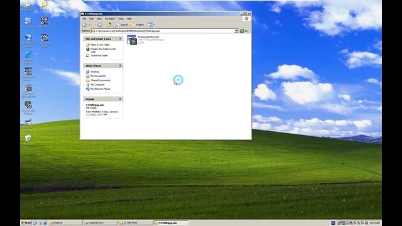Select the My Network Places desktop icon
This screenshot has width=402, height=226.
pyautogui.click(x=28, y=38)
